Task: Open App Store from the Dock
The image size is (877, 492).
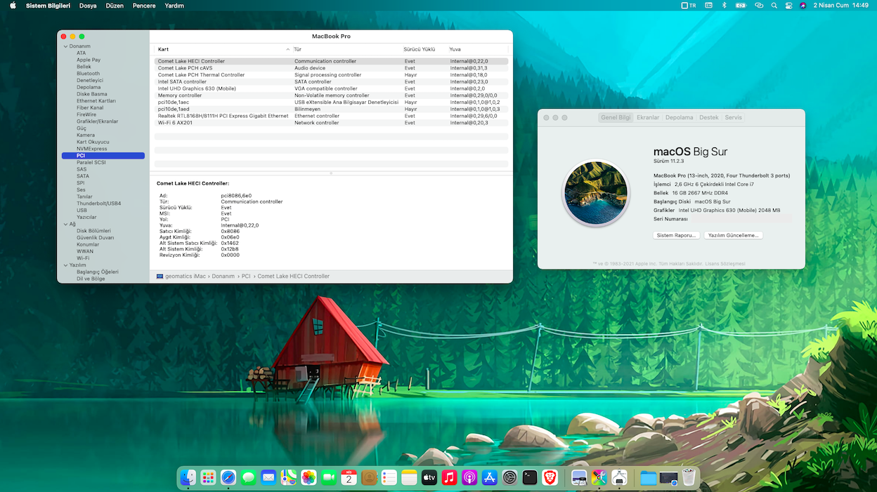Action: click(490, 478)
